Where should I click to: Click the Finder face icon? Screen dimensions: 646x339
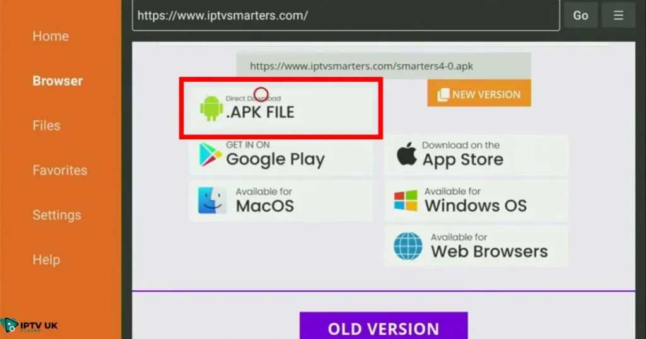[212, 200]
